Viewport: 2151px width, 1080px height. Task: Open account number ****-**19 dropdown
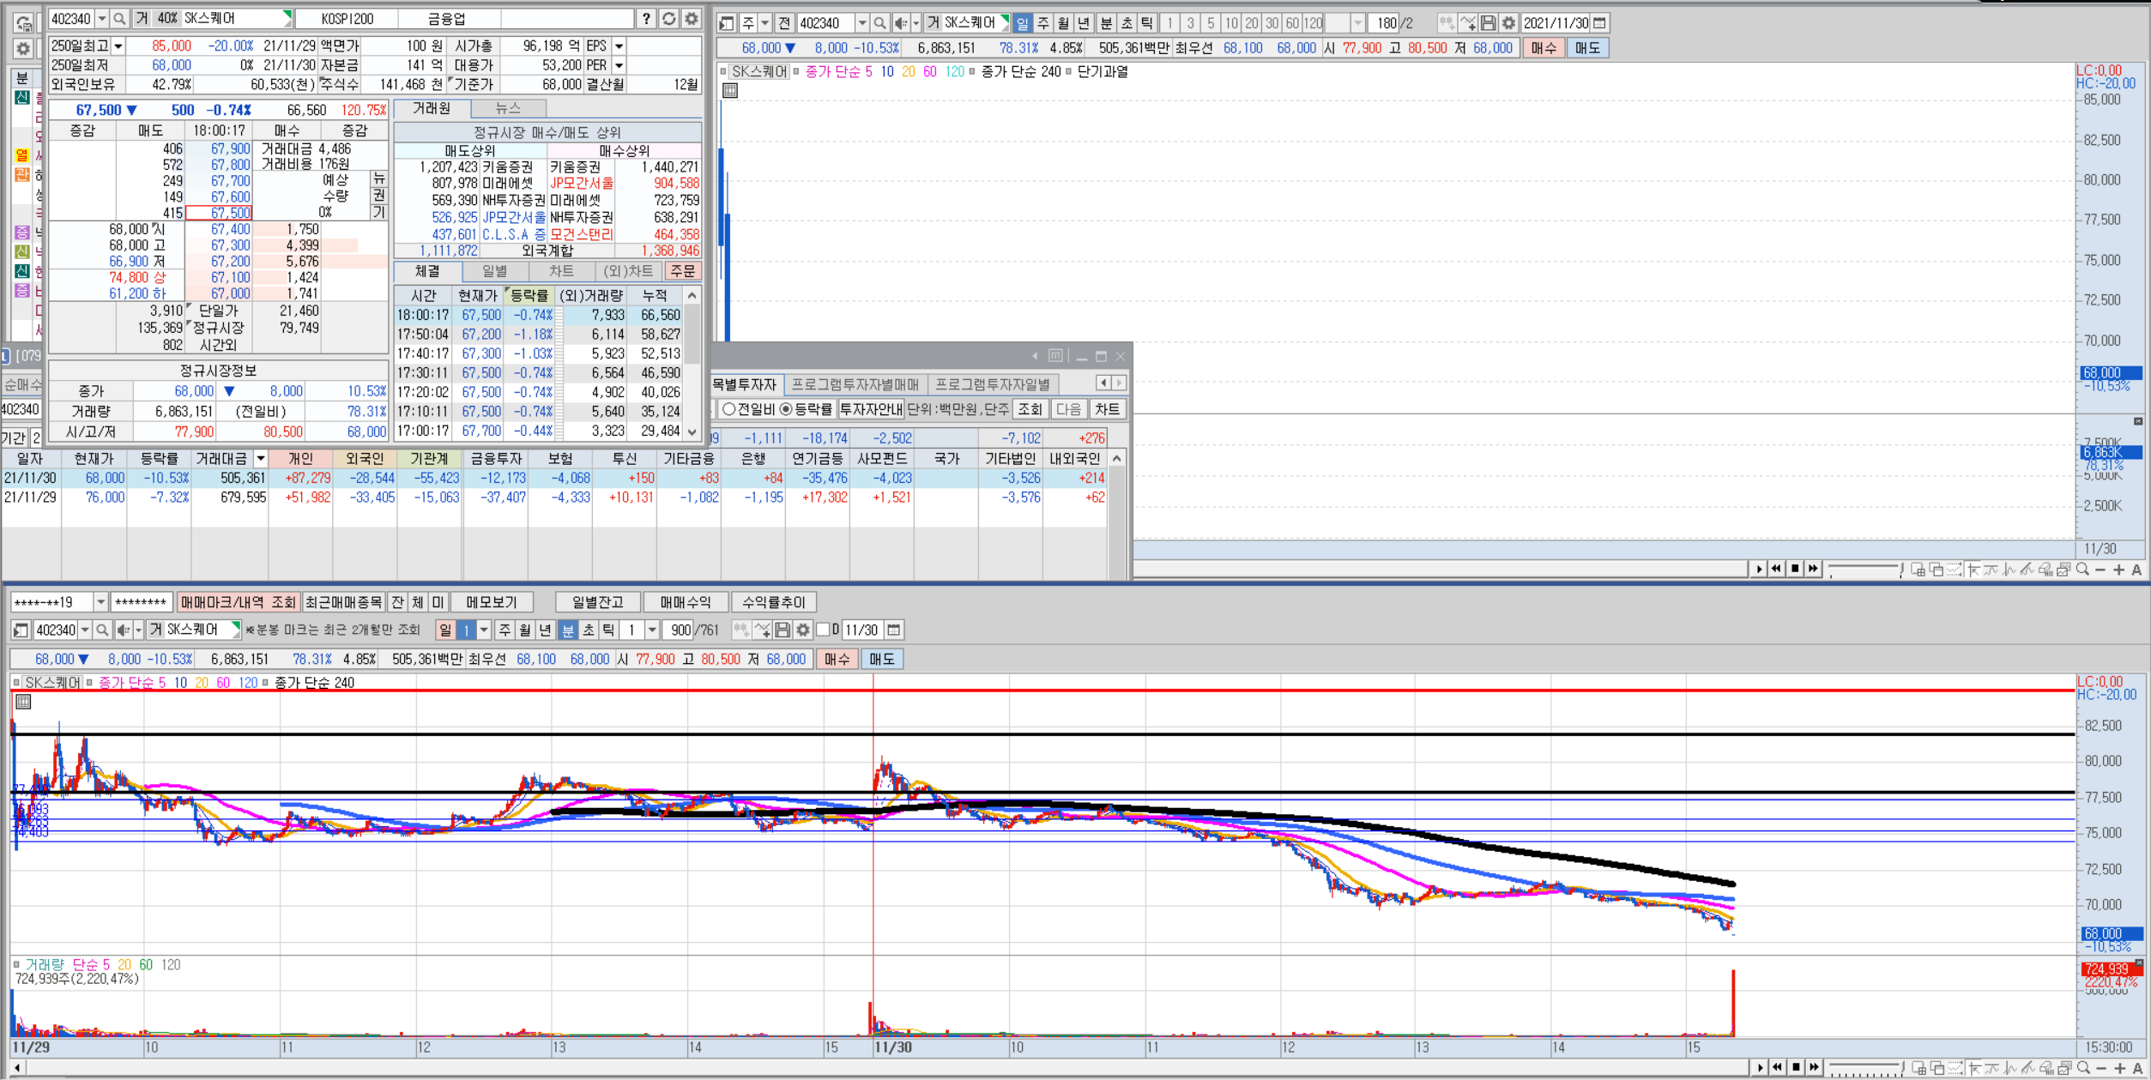point(100,602)
